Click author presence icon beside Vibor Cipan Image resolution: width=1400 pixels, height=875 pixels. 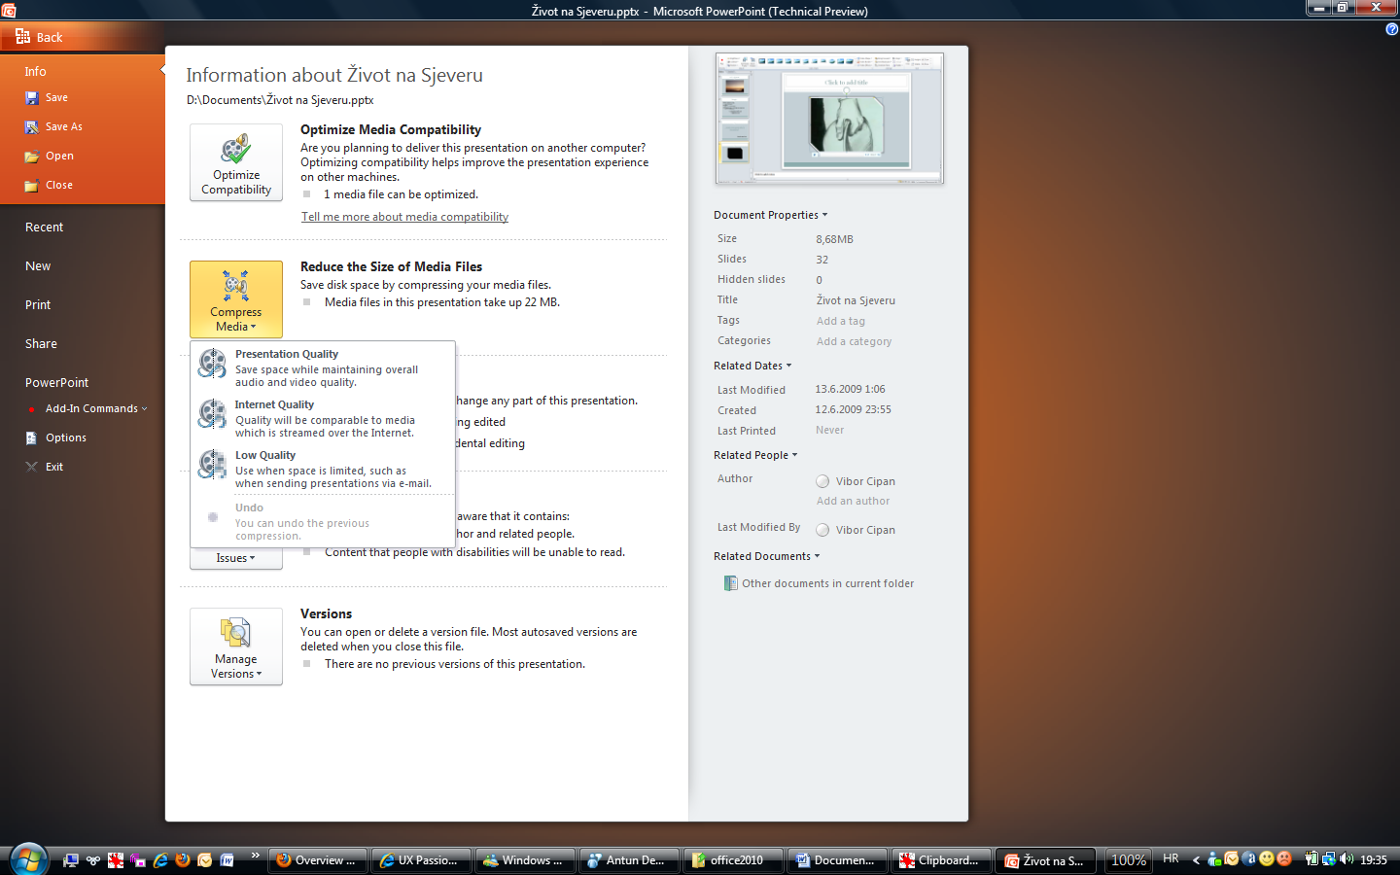822,481
